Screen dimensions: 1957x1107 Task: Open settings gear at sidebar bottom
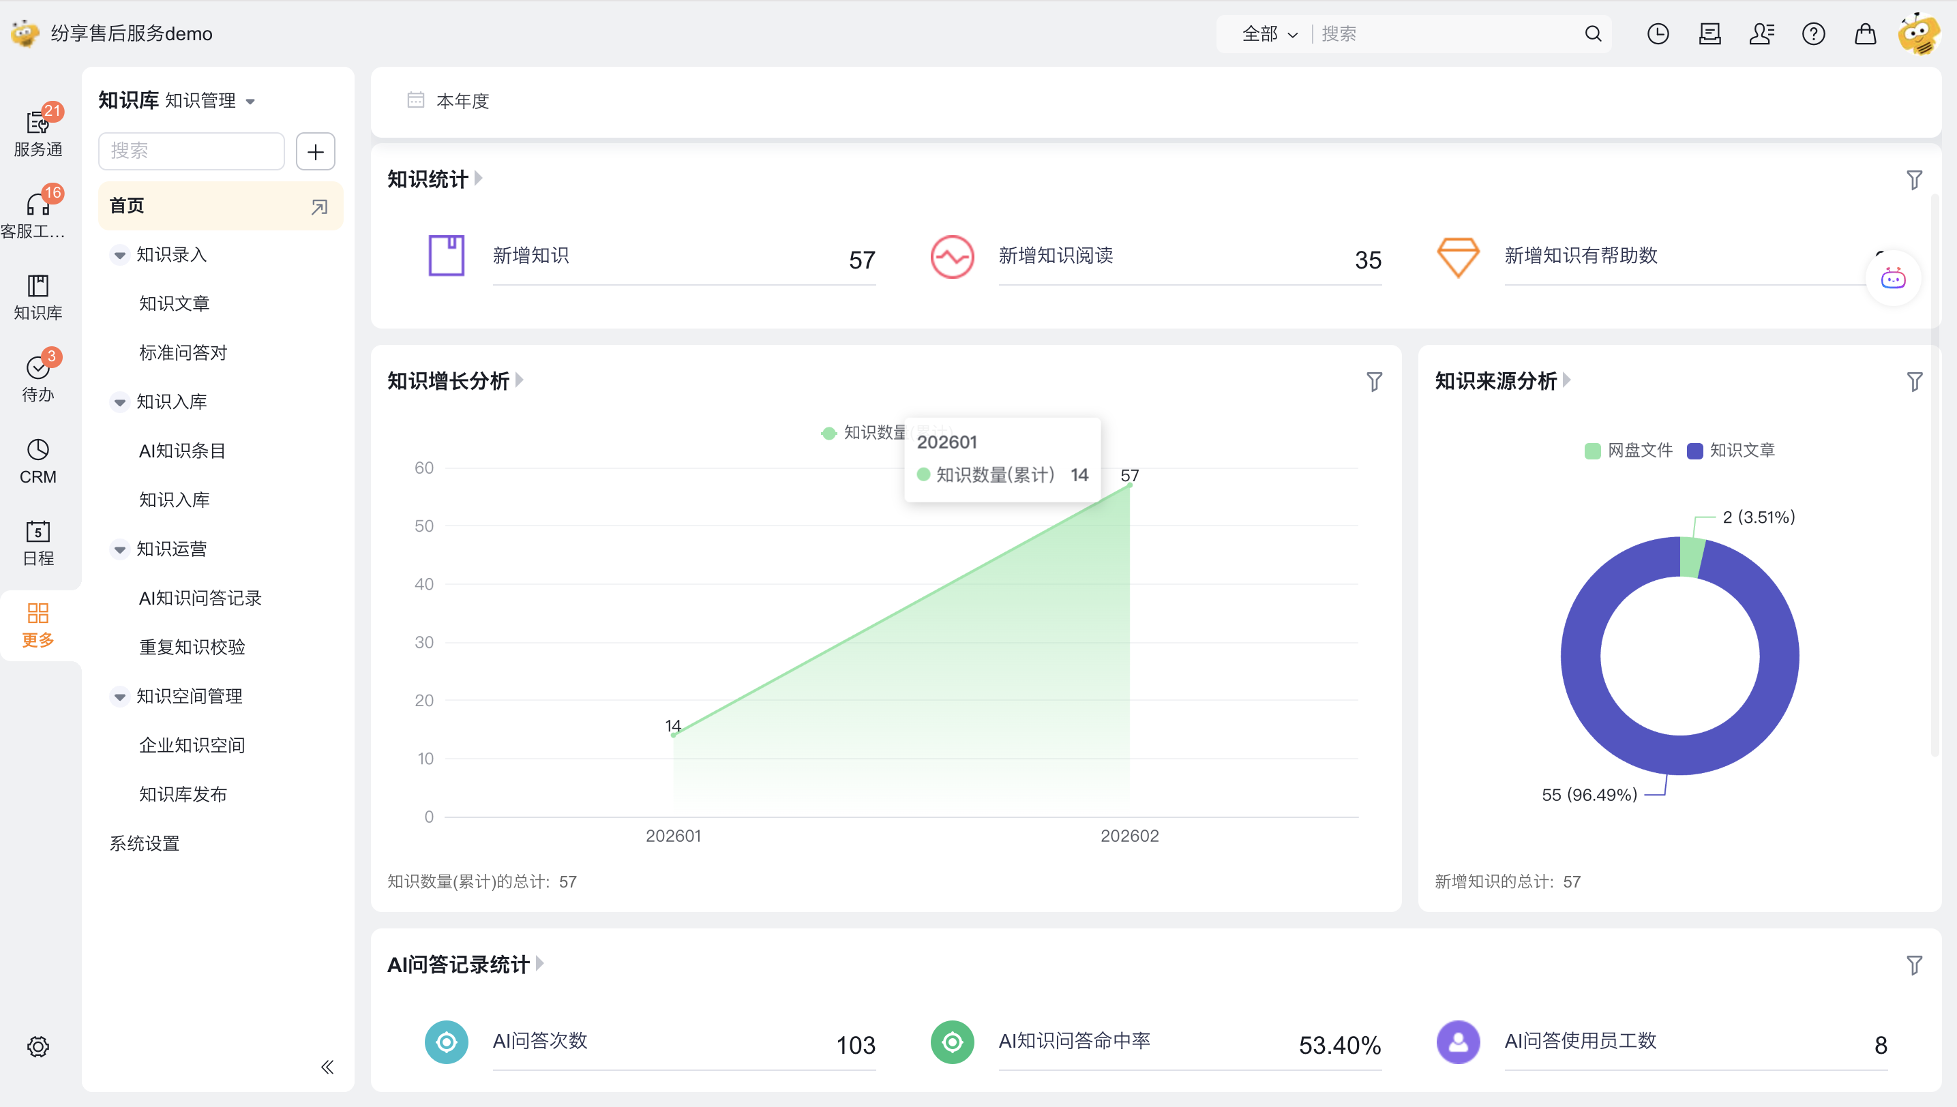(x=38, y=1046)
